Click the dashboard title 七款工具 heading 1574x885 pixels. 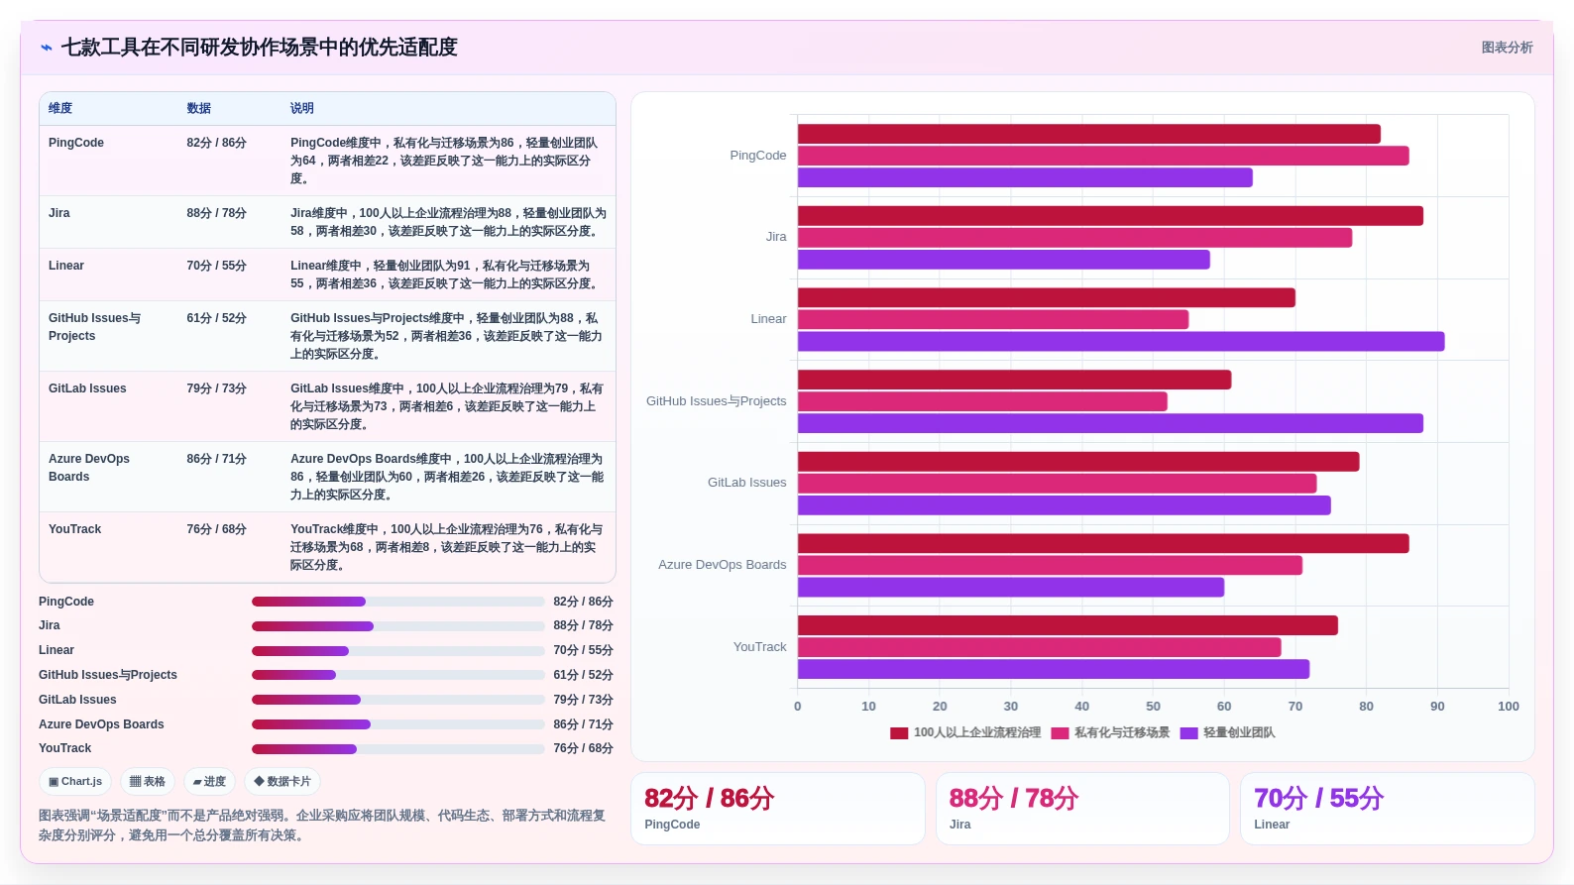coord(260,48)
